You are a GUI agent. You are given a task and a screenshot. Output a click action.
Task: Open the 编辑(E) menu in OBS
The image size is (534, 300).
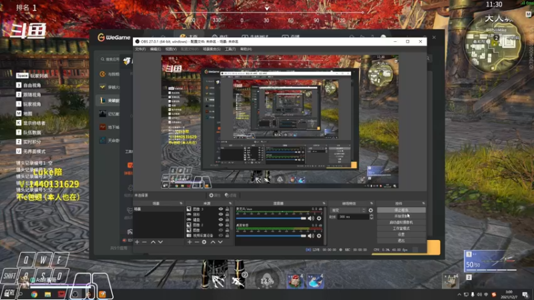[x=156, y=49]
